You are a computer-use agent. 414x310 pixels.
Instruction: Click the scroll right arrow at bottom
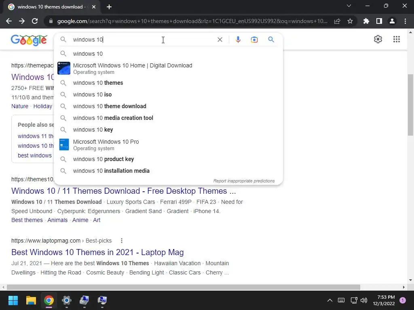click(404, 287)
